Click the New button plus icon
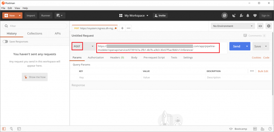 [x=6, y=15]
